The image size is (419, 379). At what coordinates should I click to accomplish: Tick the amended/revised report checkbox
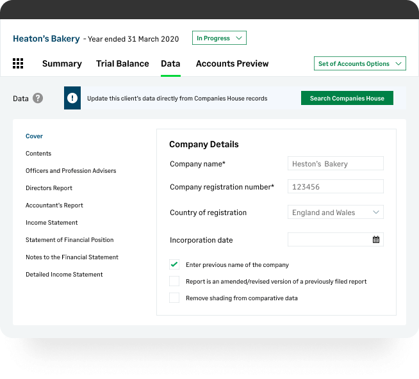click(174, 281)
